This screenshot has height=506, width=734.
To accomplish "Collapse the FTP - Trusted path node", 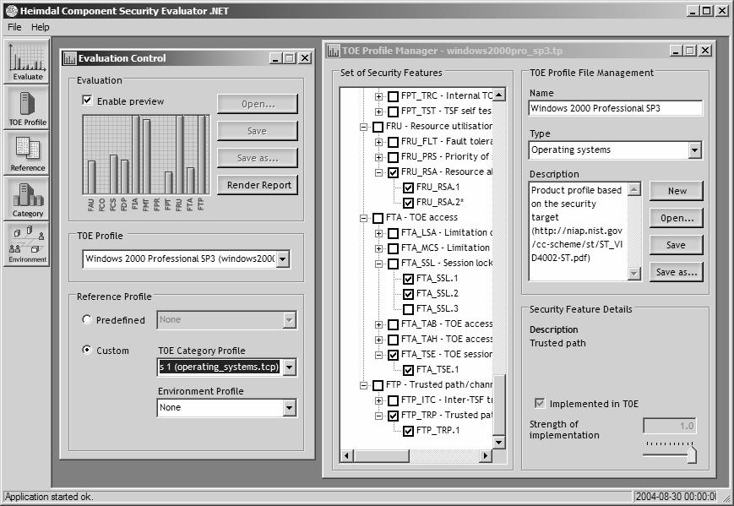I will pyautogui.click(x=363, y=385).
